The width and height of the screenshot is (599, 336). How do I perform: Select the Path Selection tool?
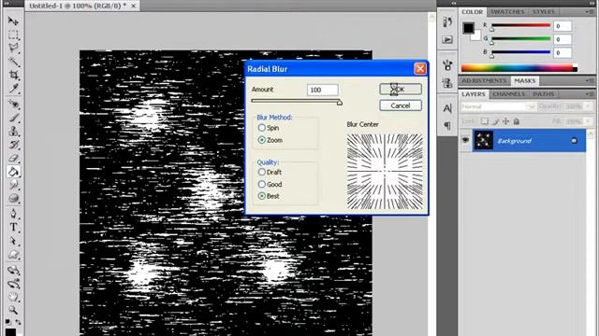pos(13,241)
